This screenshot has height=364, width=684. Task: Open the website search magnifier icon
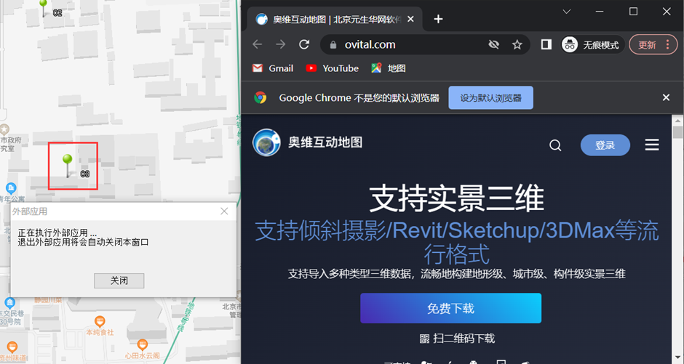555,145
